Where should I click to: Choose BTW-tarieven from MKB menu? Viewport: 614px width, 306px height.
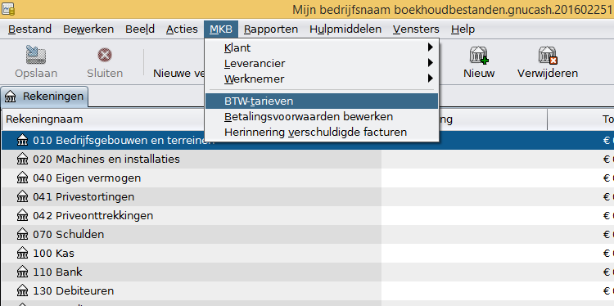[322, 101]
